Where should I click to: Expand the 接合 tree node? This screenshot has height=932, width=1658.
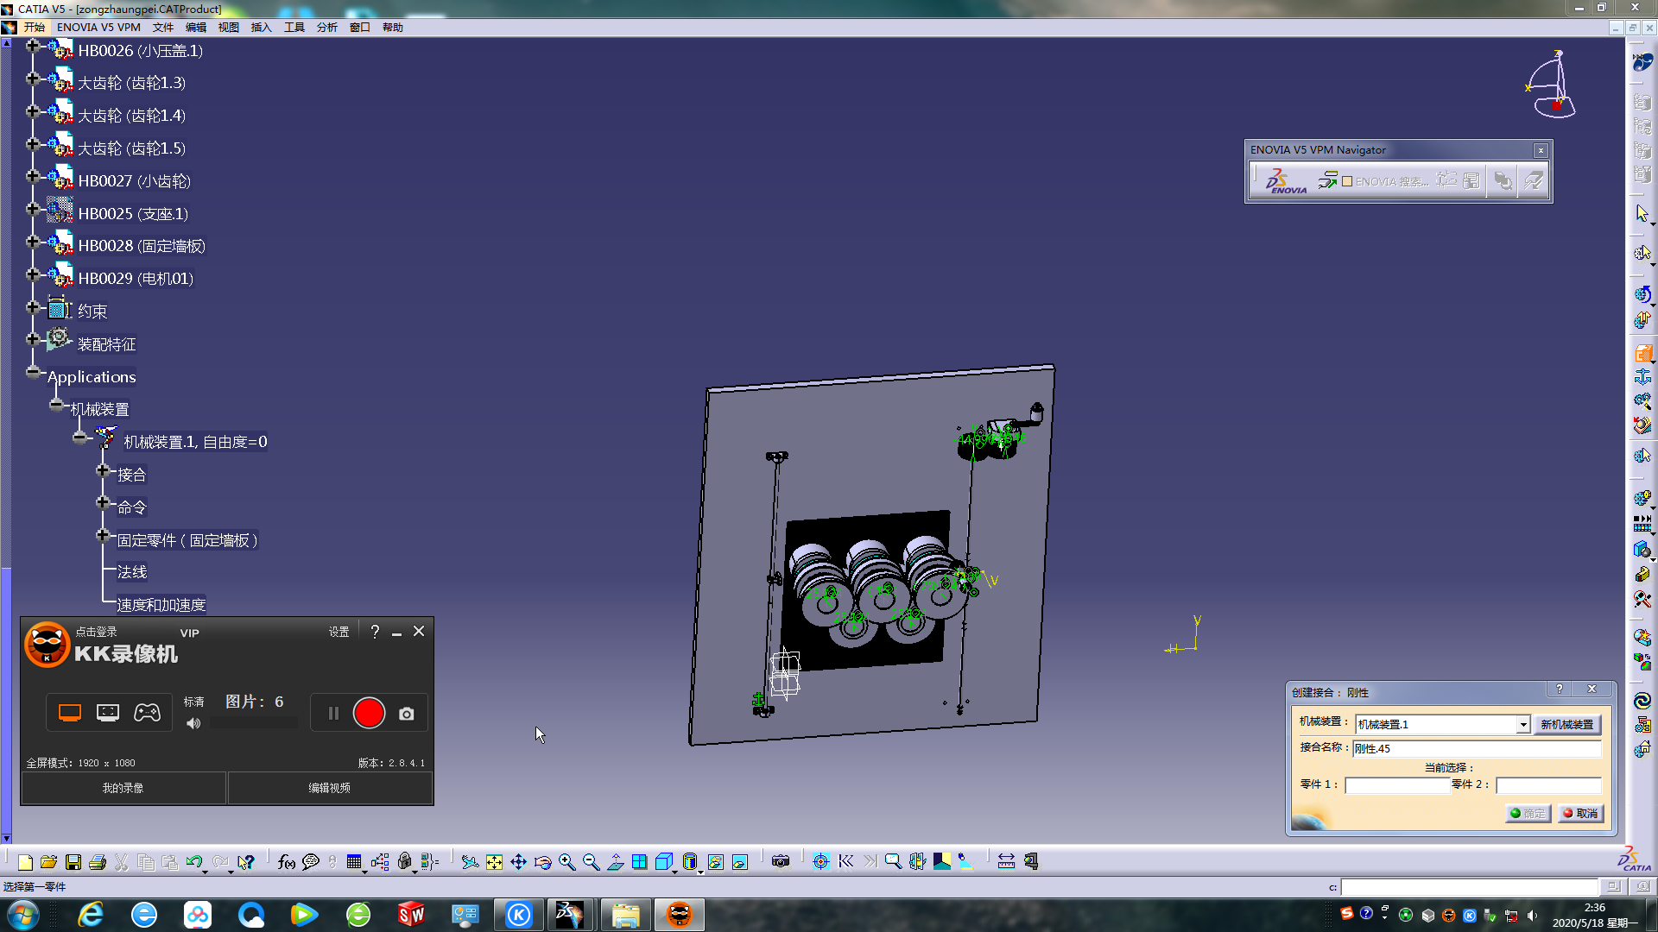click(103, 471)
